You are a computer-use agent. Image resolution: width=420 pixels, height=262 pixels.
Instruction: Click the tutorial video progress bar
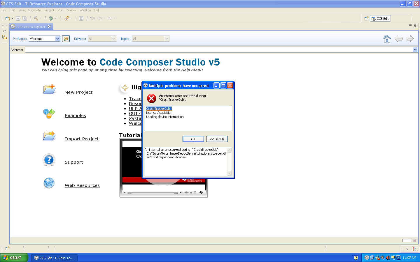click(x=153, y=193)
